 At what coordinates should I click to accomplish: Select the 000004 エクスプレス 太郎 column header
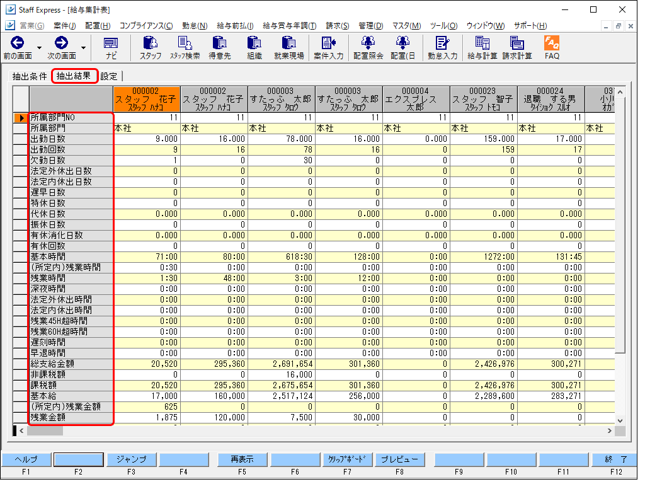416,99
